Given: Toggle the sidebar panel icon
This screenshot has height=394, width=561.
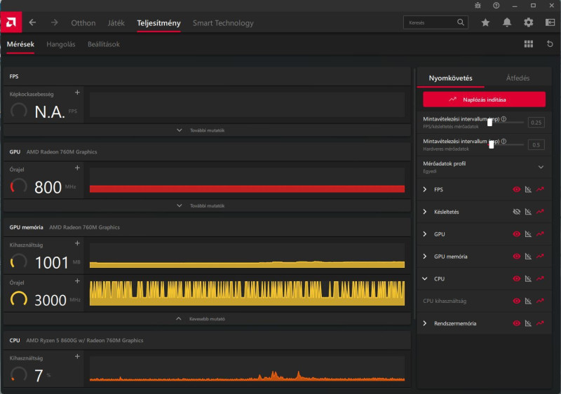Looking at the screenshot, I should click(x=550, y=22).
